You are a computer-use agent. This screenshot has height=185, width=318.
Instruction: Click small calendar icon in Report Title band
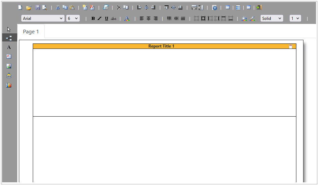coord(291,47)
